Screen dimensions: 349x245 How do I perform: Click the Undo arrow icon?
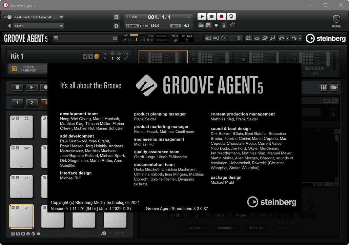point(282,38)
